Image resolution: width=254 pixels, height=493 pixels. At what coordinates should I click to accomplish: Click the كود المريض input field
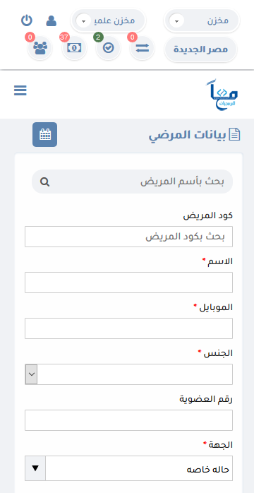(128, 237)
